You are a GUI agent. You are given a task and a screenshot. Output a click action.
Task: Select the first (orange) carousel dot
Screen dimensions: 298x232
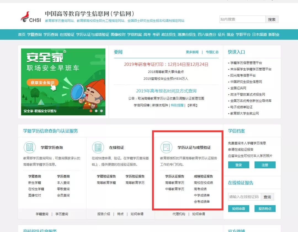[x=91, y=111]
